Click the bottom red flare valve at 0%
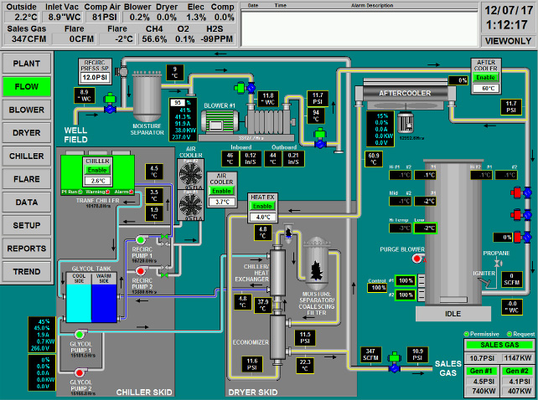Viewport: 538px width, 400px height. pyautogui.click(x=523, y=237)
